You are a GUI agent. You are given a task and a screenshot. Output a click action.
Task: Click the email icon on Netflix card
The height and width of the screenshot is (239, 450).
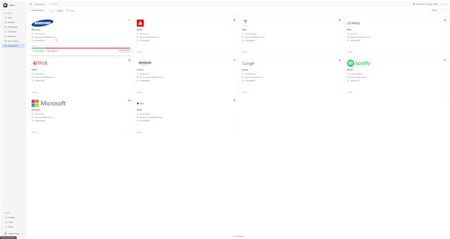point(32,77)
